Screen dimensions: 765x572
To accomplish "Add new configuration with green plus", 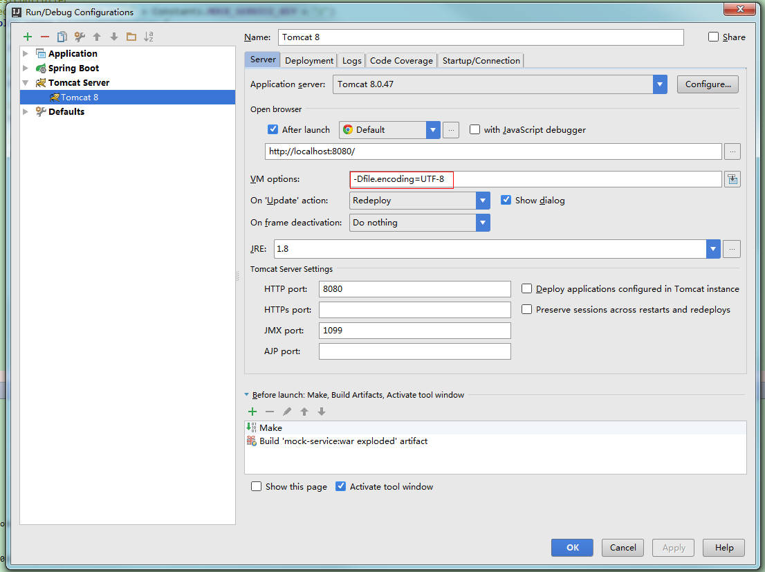I will (x=28, y=37).
